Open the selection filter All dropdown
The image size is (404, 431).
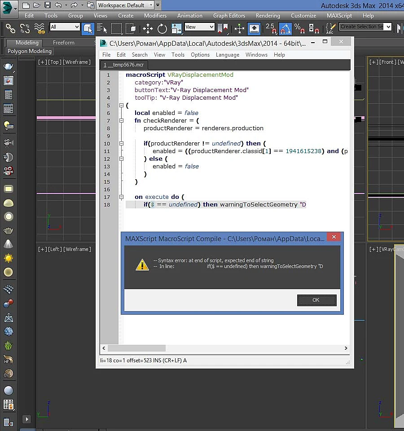pos(65,27)
